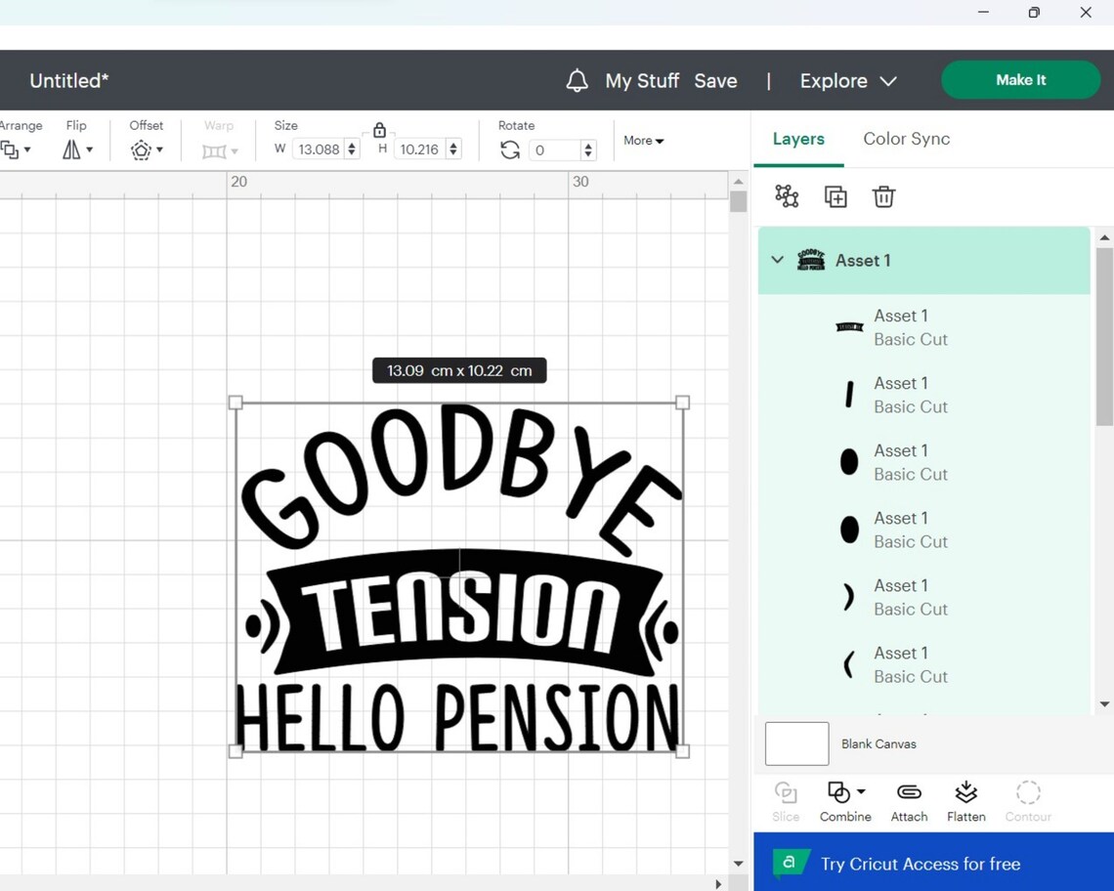The height and width of the screenshot is (891, 1114).
Task: Click the Rotate refresh icon
Action: tap(509, 148)
